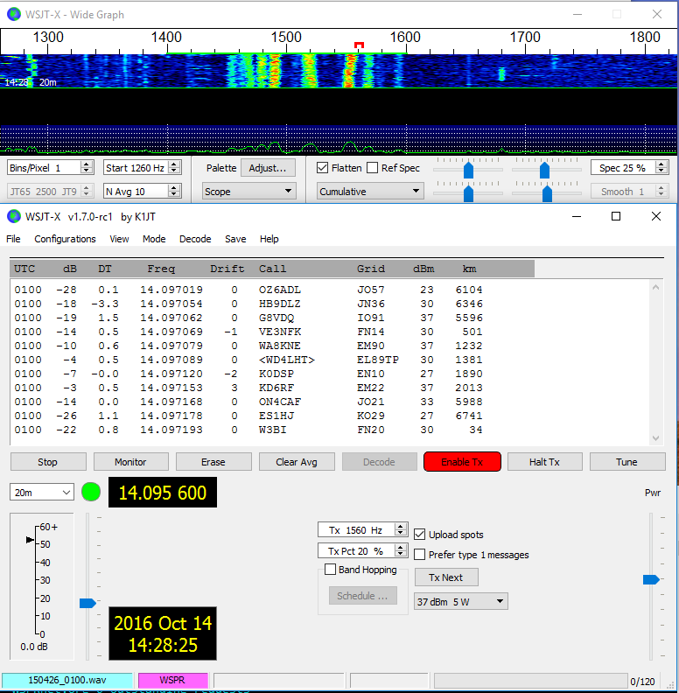Increase the Tx 1560 Hz frequency
The width and height of the screenshot is (679, 693).
tap(401, 527)
